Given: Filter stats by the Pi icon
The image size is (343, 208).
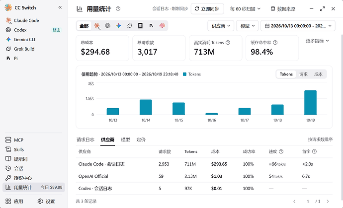Looking at the screenshot, I should [151, 26].
